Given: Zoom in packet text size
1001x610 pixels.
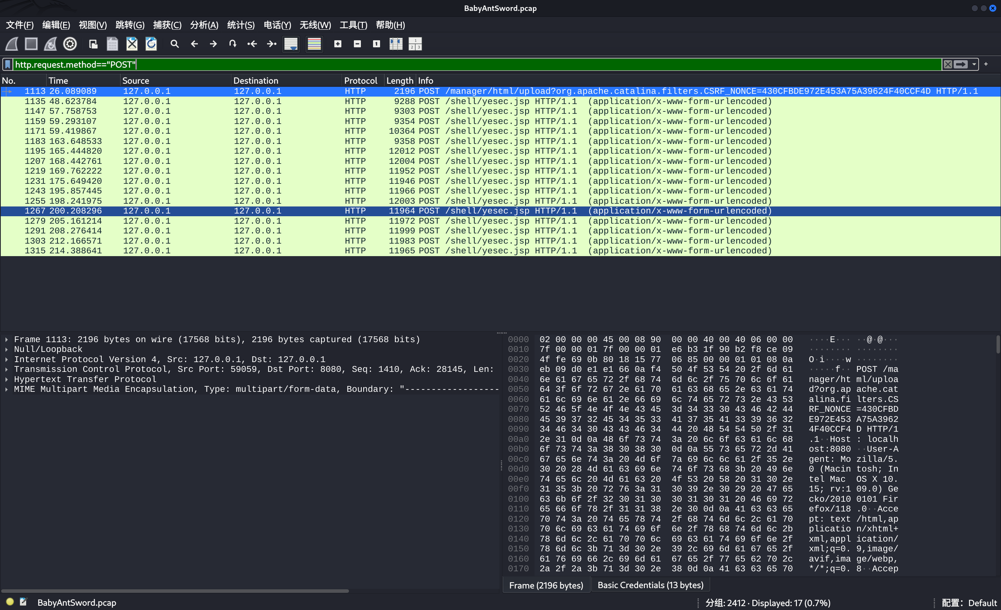Looking at the screenshot, I should tap(337, 44).
